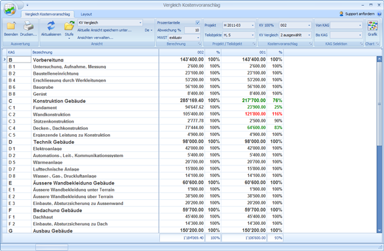Click Aktuelle Ansicht speichern unter...
Viewport: 384px width, 251px height.
pos(104,30)
